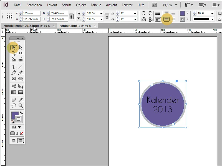The width and height of the screenshot is (222, 166).
Task: Click the reference point locator grid
Action: (x=9, y=16)
